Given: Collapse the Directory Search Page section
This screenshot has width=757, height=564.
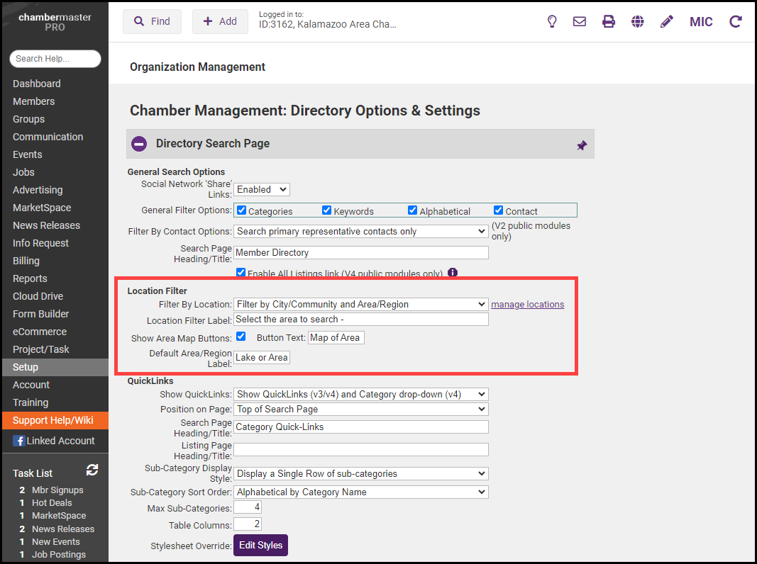Looking at the screenshot, I should click(139, 144).
